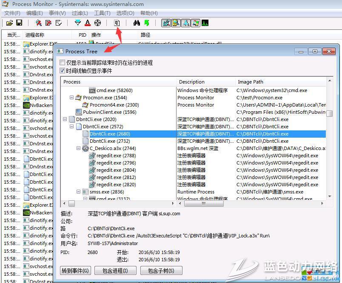Click the 包含子树(S) button
Viewport: 342px width, 283px height.
tap(161, 271)
